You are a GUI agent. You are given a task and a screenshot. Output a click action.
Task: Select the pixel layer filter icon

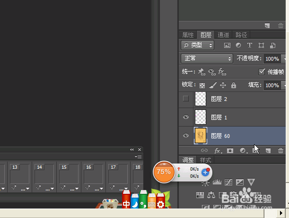click(227, 45)
